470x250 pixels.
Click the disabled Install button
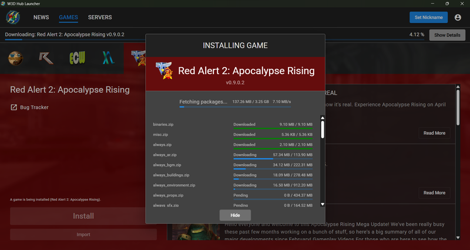[x=83, y=216]
